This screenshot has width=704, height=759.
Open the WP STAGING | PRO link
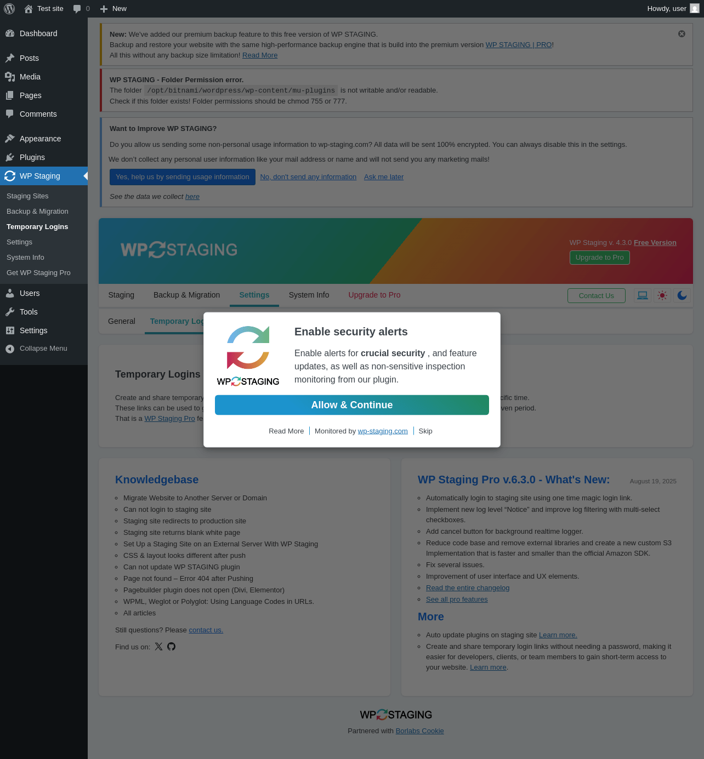coord(519,45)
